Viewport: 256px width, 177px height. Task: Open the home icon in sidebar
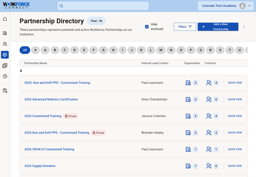(x=5, y=19)
